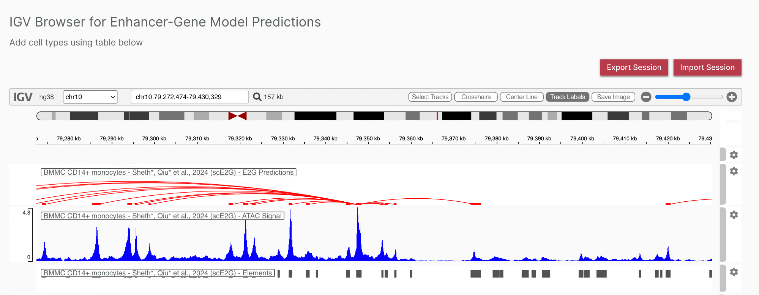Open gear menu for the ruler track
Viewport: 759px width, 295px height.
[x=734, y=155]
